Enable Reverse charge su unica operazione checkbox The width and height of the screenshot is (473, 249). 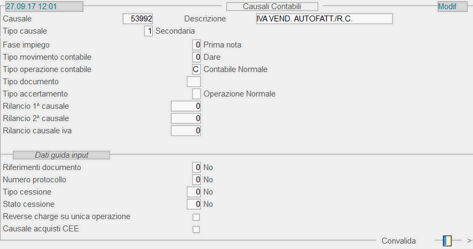pyautogui.click(x=196, y=217)
